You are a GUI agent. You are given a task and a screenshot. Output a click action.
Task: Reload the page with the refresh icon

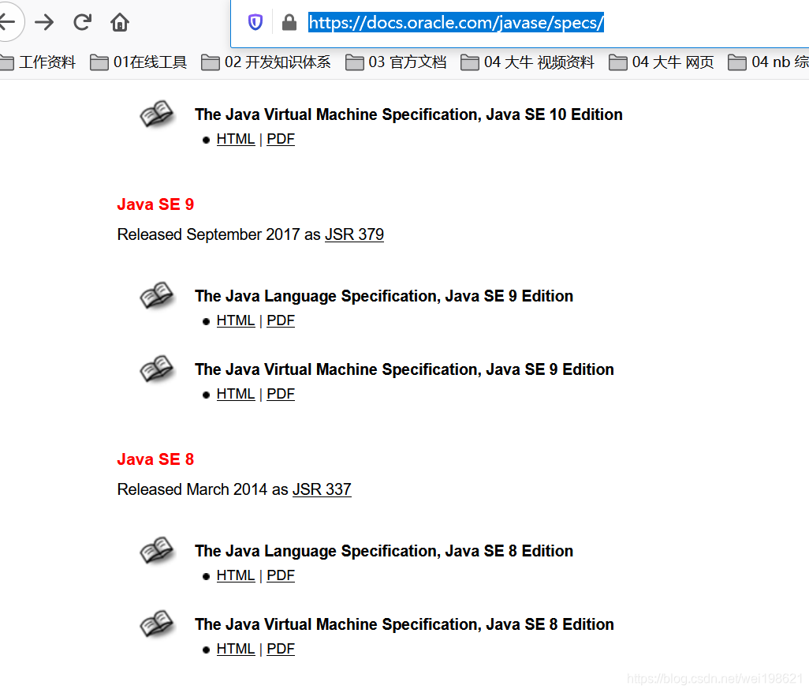[83, 22]
